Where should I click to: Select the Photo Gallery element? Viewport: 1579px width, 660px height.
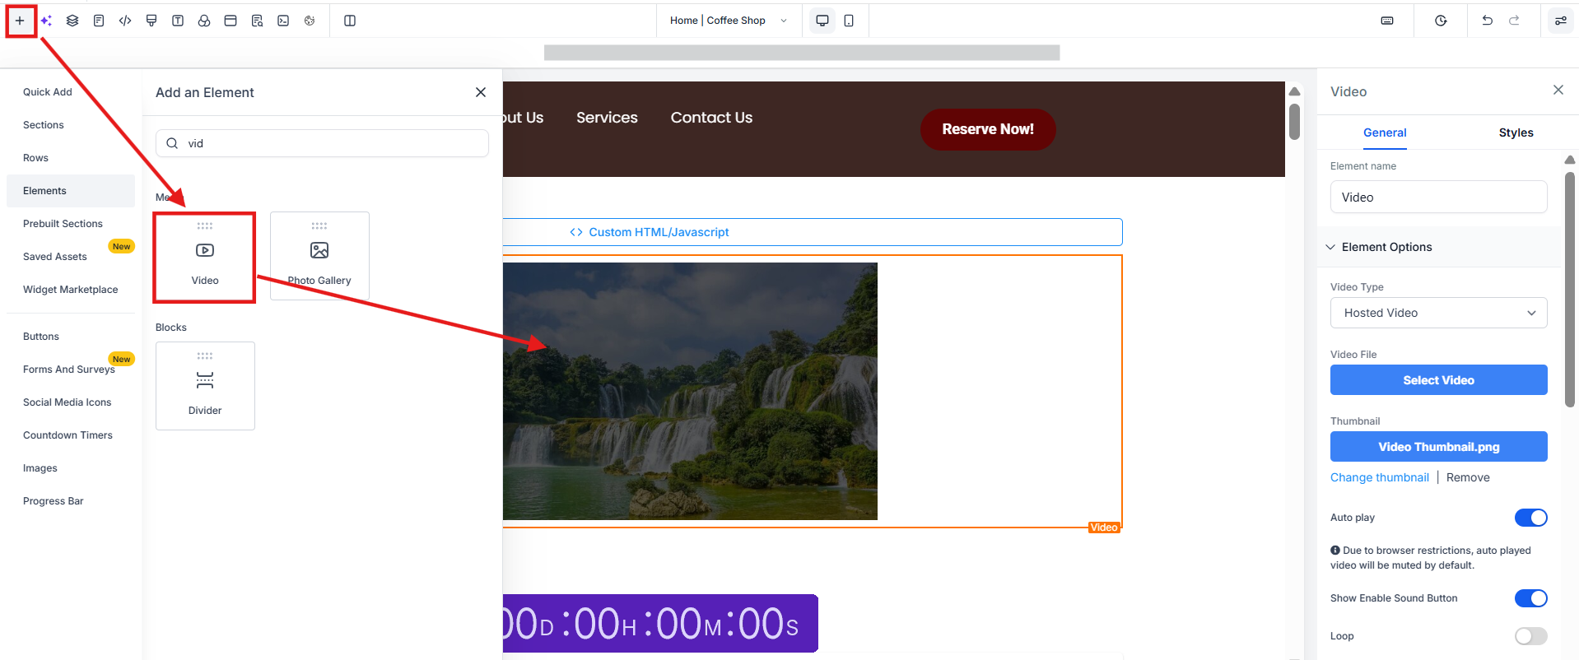click(x=319, y=256)
